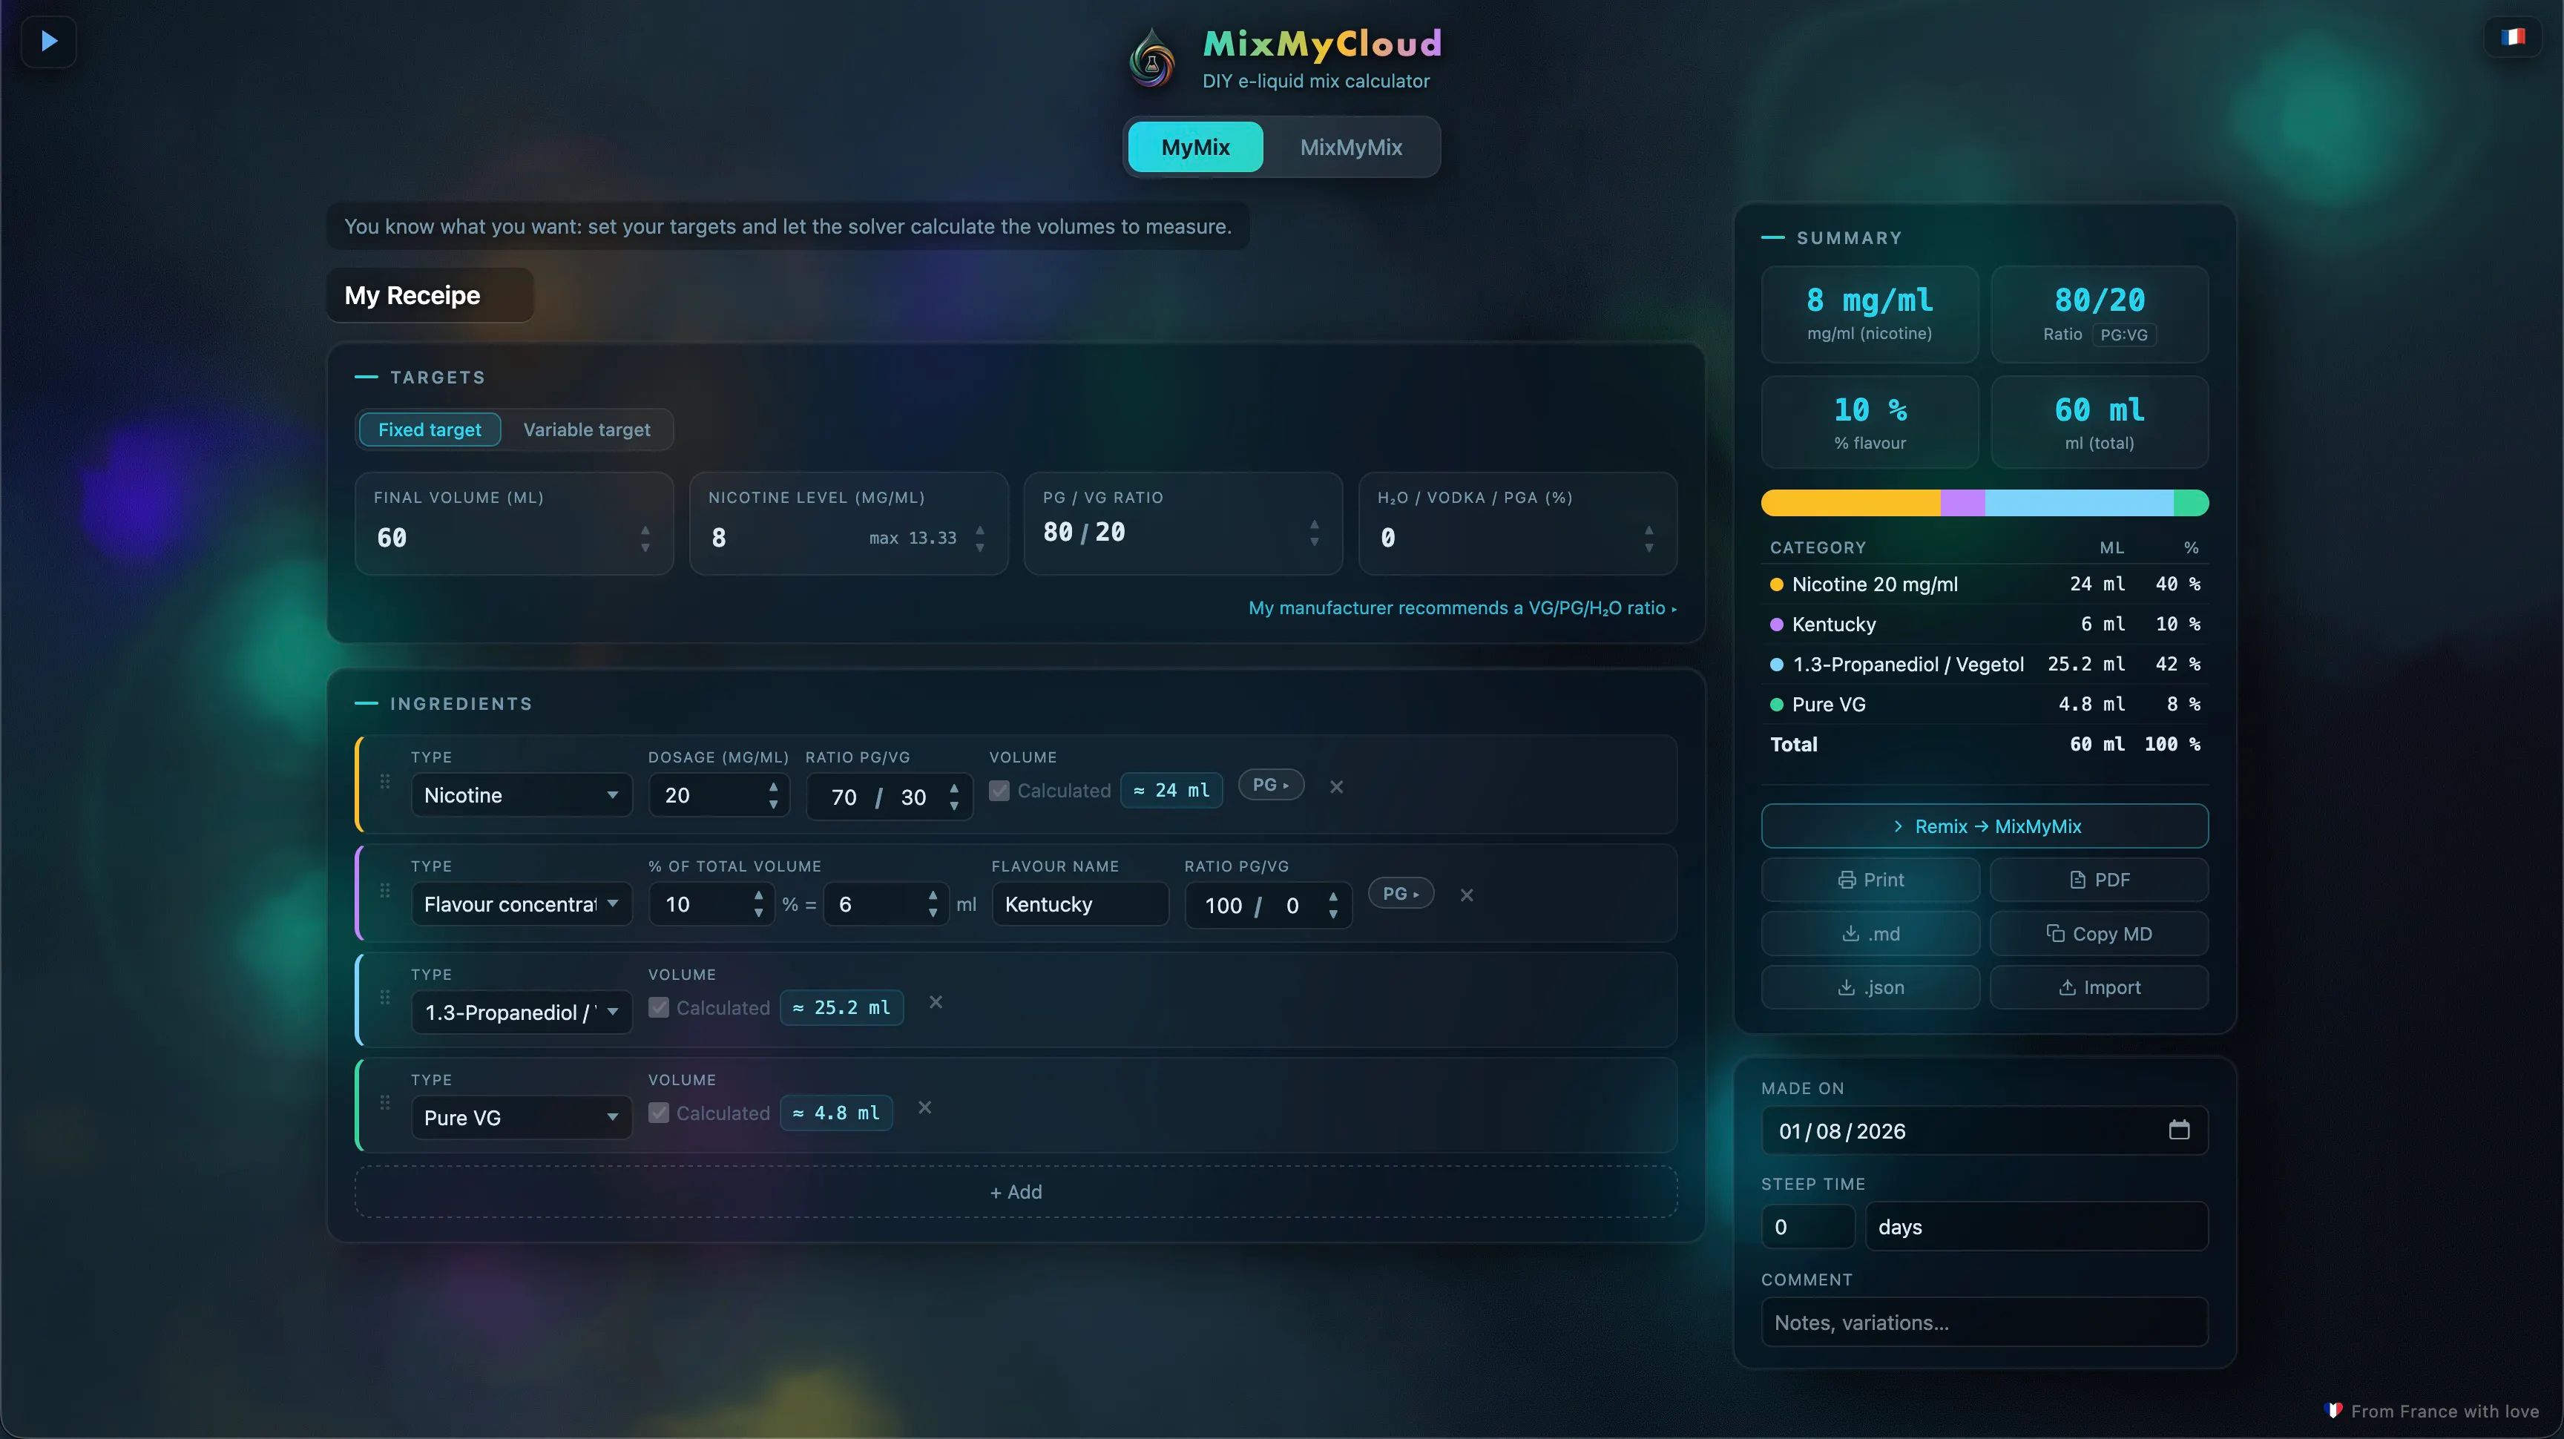
Task: Toggle the PG pill on the Kentucky row
Action: pyautogui.click(x=1401, y=894)
